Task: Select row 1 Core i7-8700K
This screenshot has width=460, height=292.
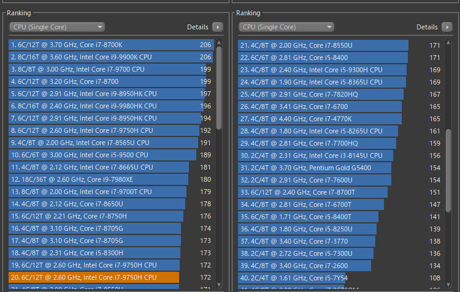Action: pos(111,45)
